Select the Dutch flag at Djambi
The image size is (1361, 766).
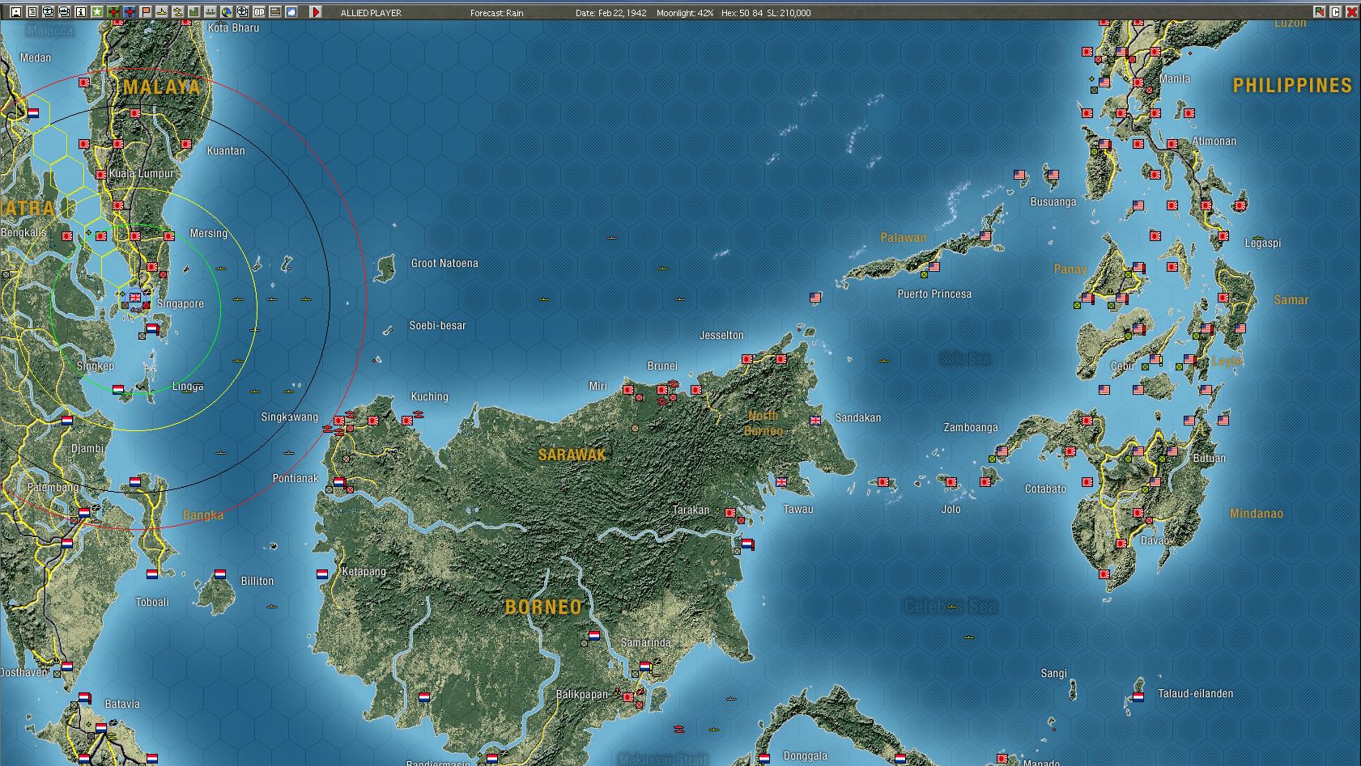coord(67,421)
